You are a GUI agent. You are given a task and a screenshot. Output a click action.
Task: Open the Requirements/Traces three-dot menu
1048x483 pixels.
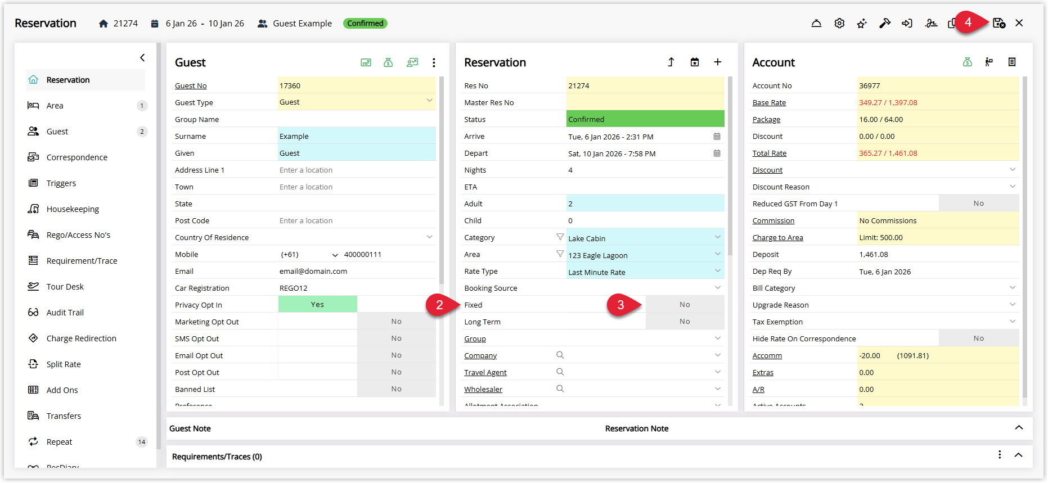pos(1000,455)
